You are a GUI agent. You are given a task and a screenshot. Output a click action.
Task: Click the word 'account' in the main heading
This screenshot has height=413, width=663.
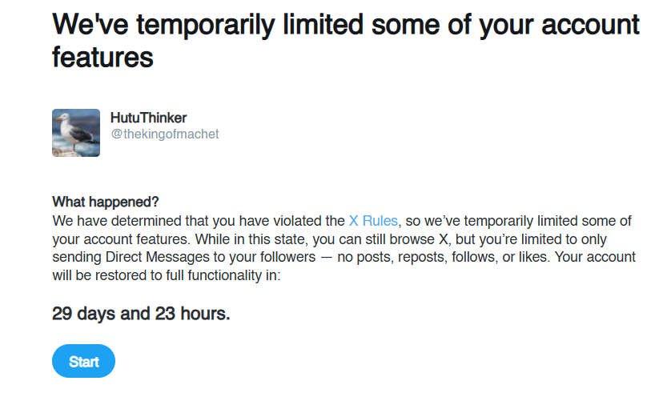coord(590,25)
